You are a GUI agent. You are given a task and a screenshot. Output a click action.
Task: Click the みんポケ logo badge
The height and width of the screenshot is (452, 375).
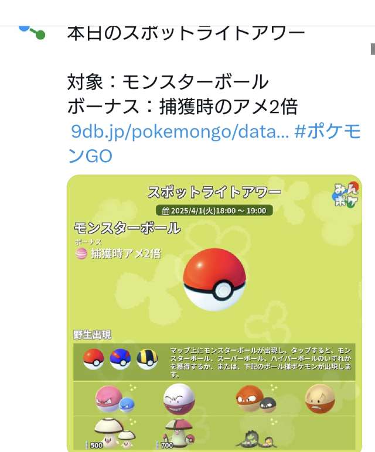(345, 195)
